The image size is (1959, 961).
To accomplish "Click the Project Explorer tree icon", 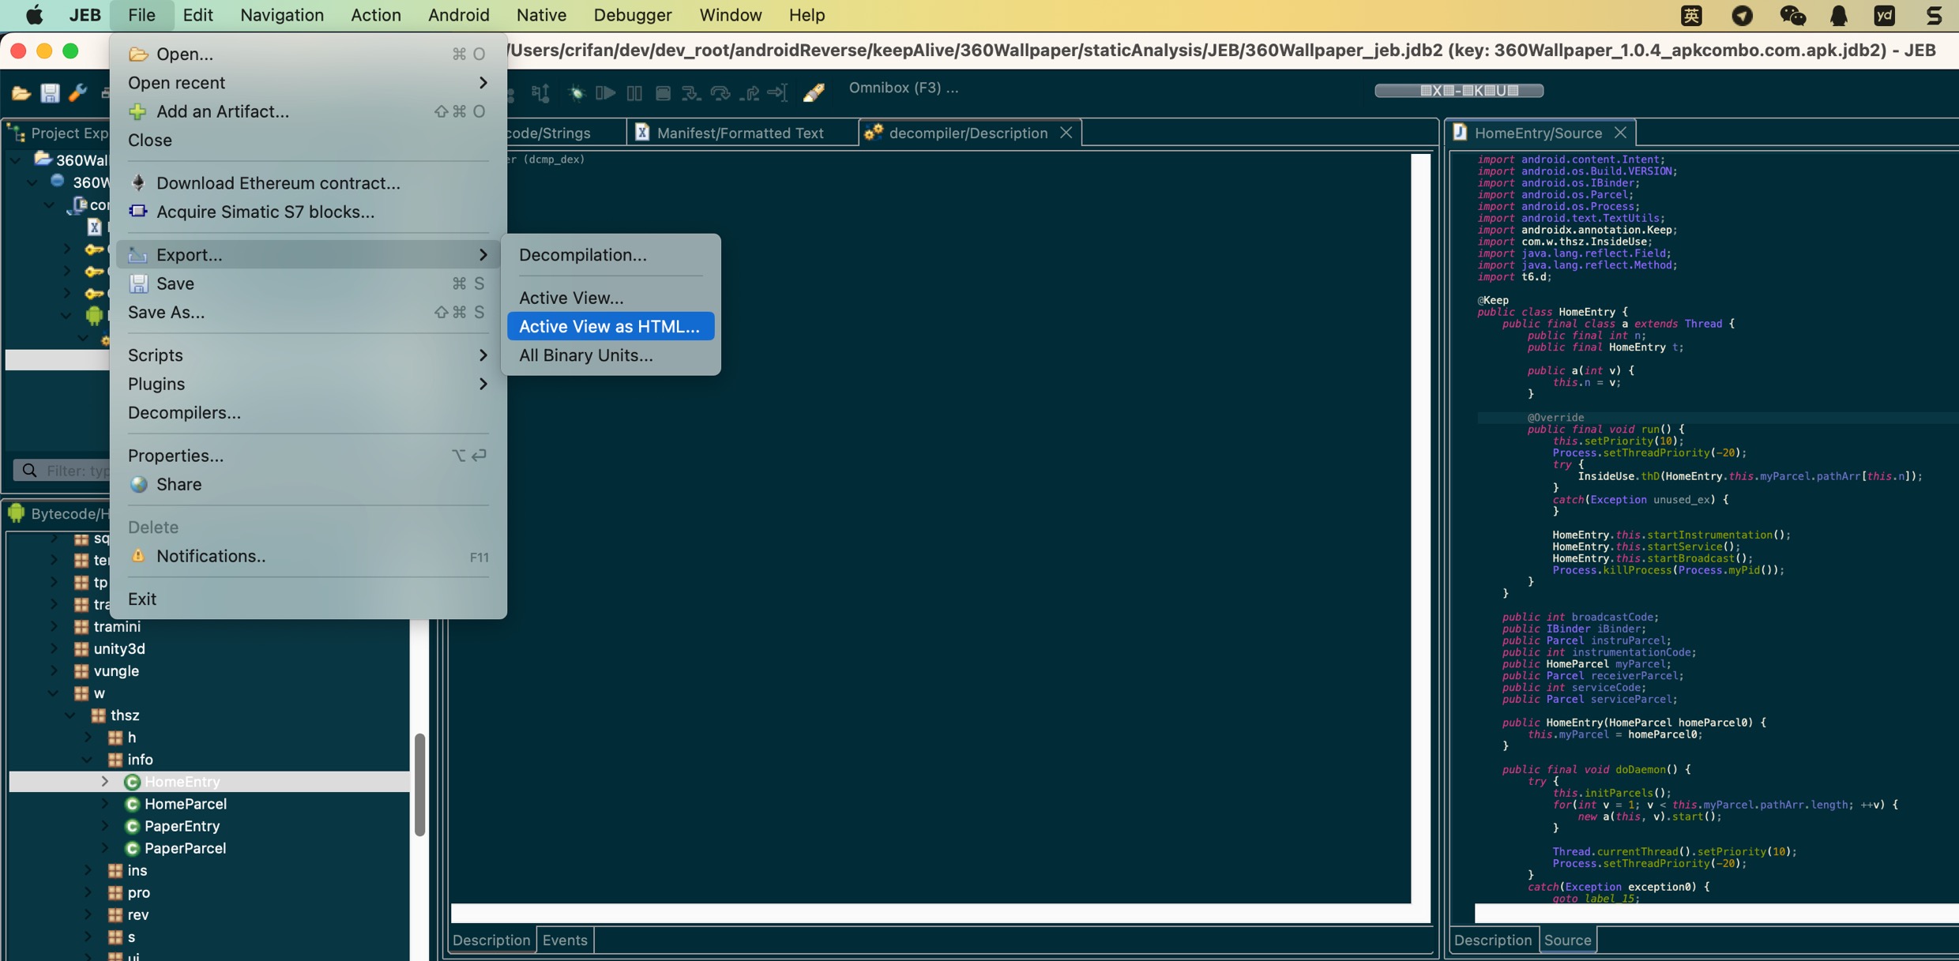I will 17,133.
